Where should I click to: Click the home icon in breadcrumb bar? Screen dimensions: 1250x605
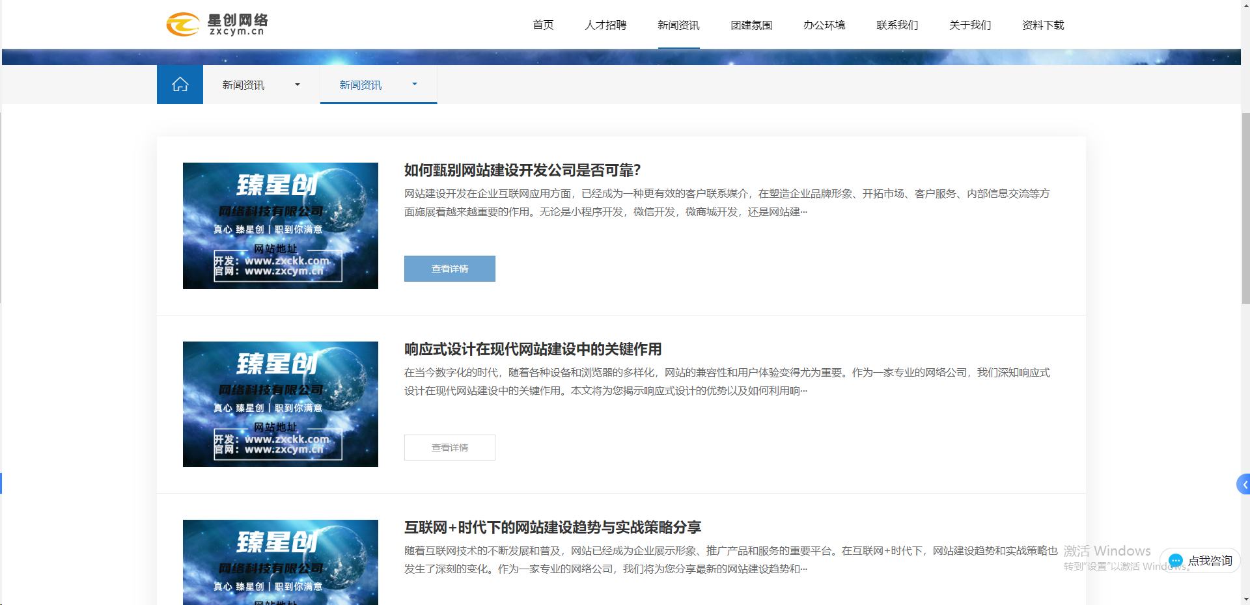[x=180, y=85]
